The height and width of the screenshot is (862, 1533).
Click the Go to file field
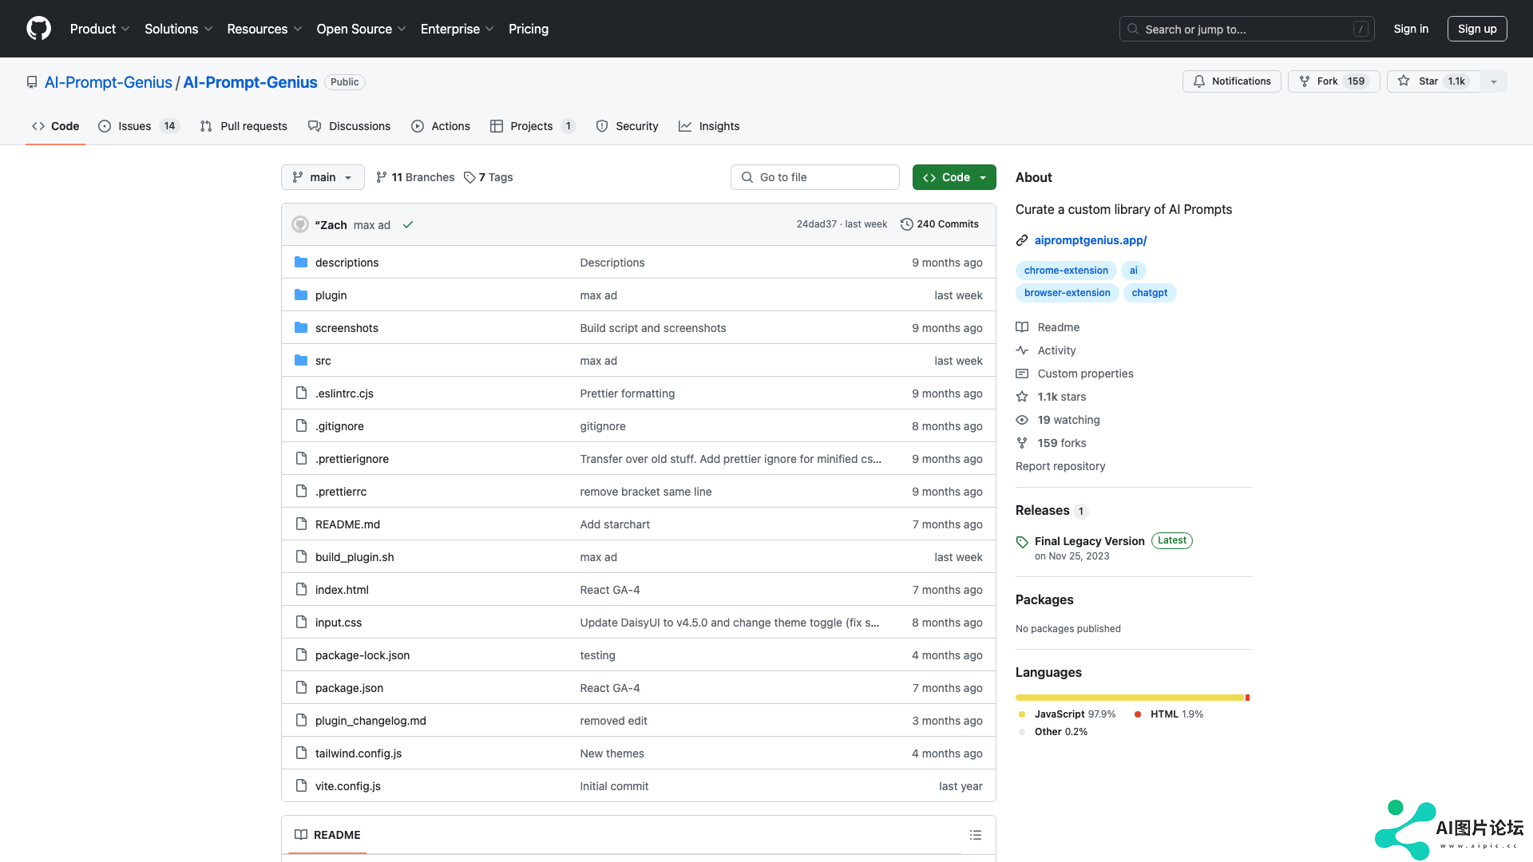pos(815,177)
